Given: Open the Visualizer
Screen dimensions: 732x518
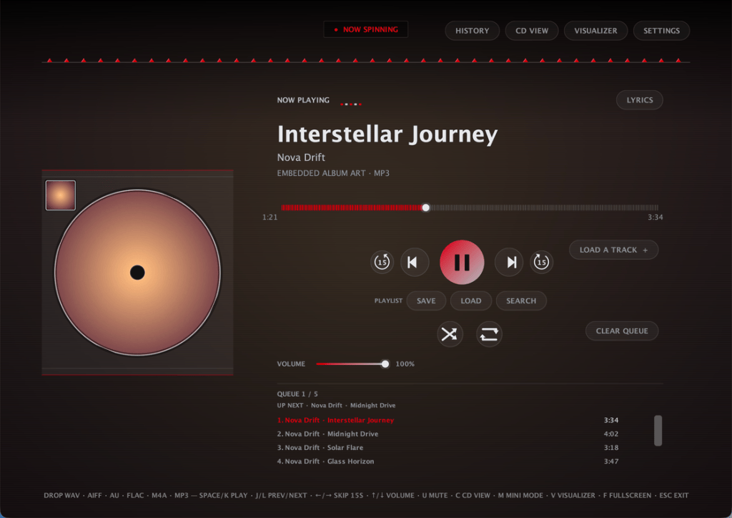Looking at the screenshot, I should click(x=595, y=31).
